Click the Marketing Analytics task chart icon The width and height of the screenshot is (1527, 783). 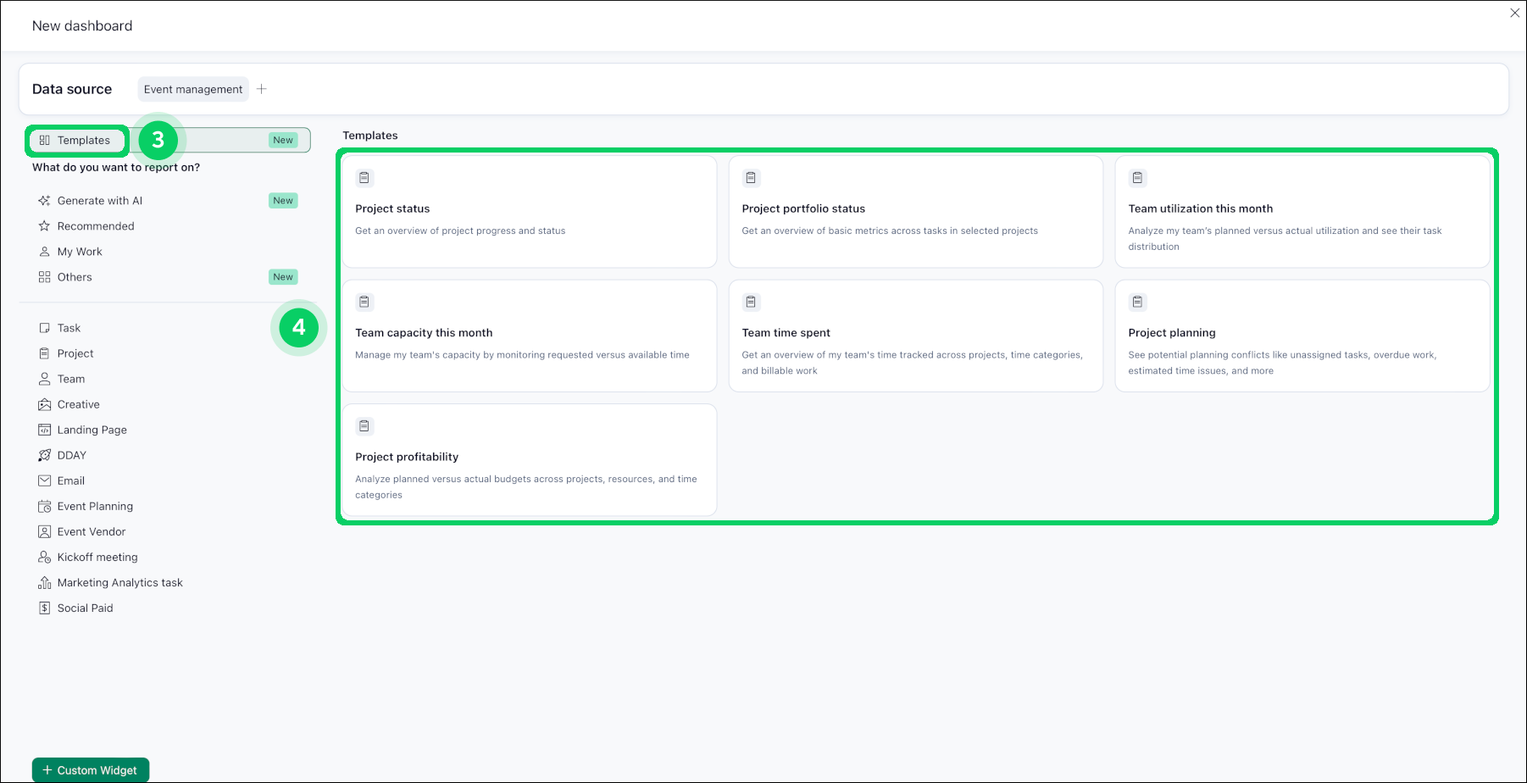tap(44, 582)
